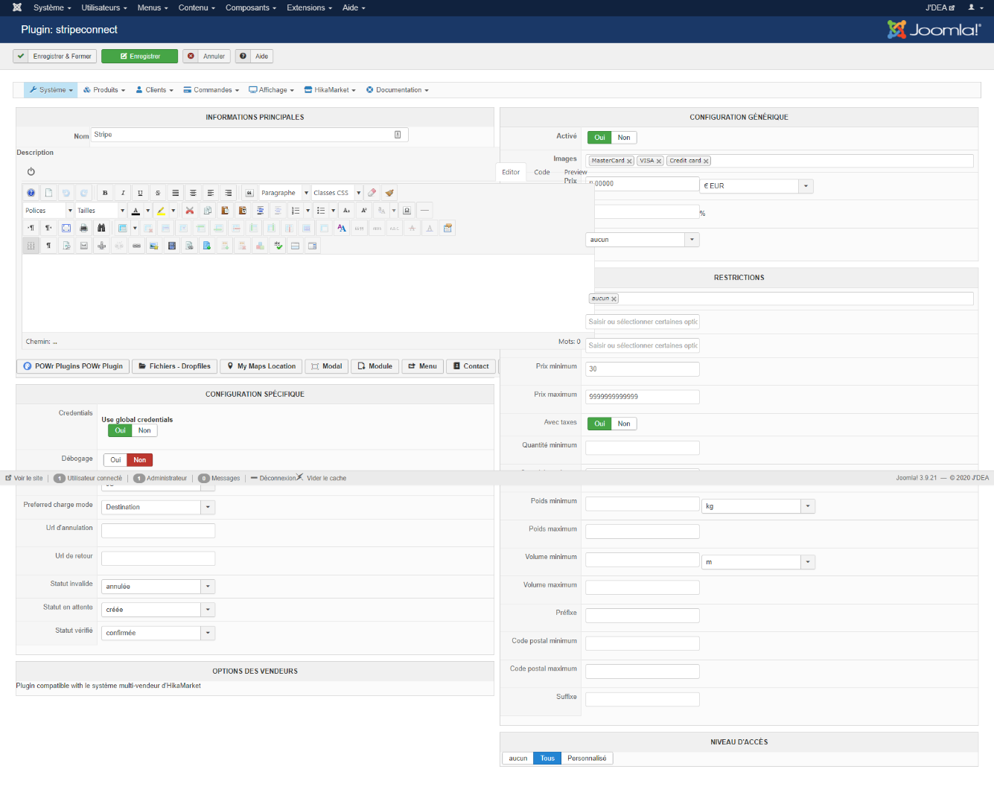994x804 pixels.
Task: Run the spellcheck from the editor toolbar
Action: [278, 246]
